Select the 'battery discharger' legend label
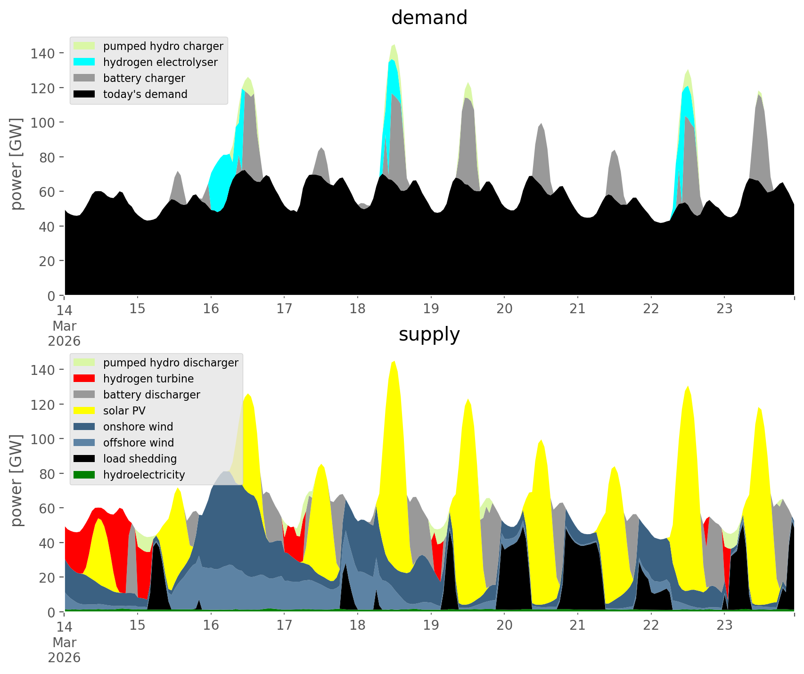Image resolution: width=804 pixels, height=674 pixels. coord(151,395)
